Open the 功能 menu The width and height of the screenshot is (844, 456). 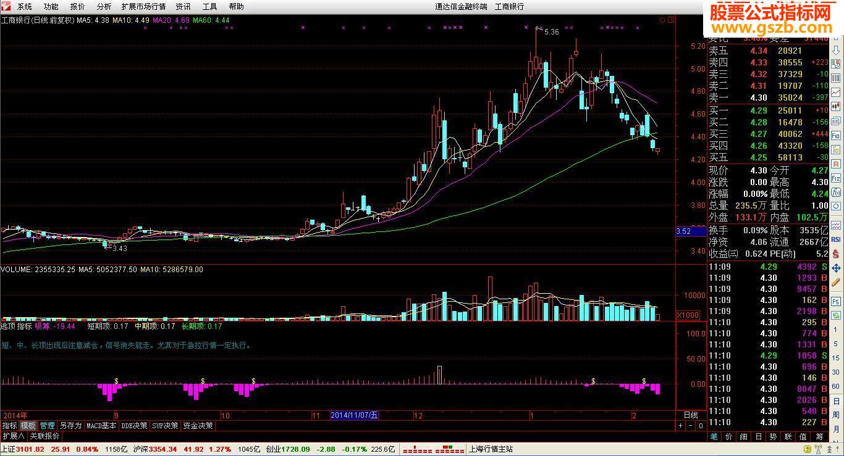51,6
